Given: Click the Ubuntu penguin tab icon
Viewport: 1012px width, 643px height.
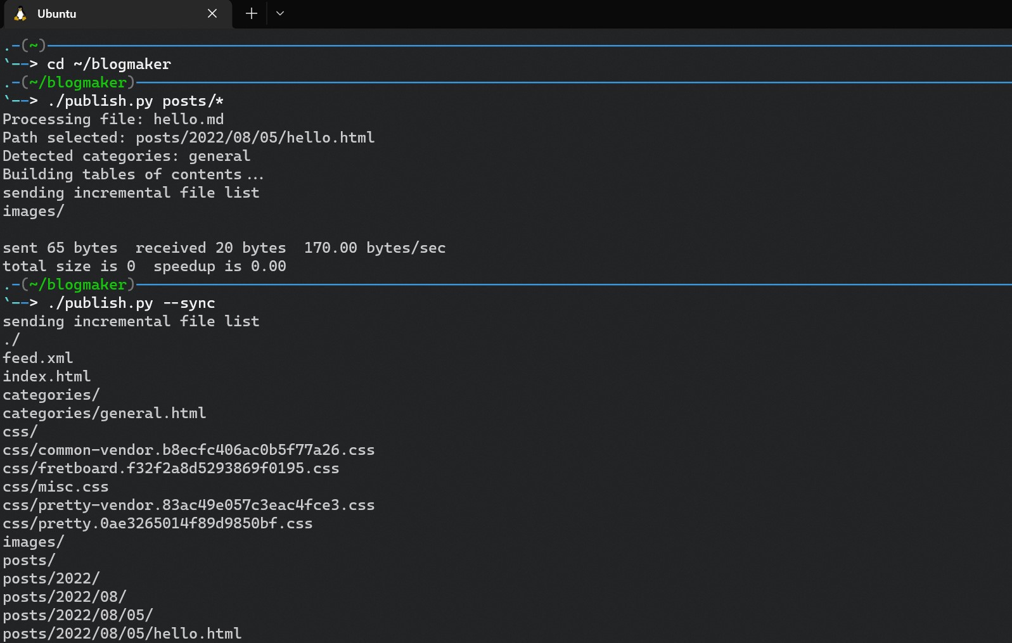Looking at the screenshot, I should (x=20, y=13).
